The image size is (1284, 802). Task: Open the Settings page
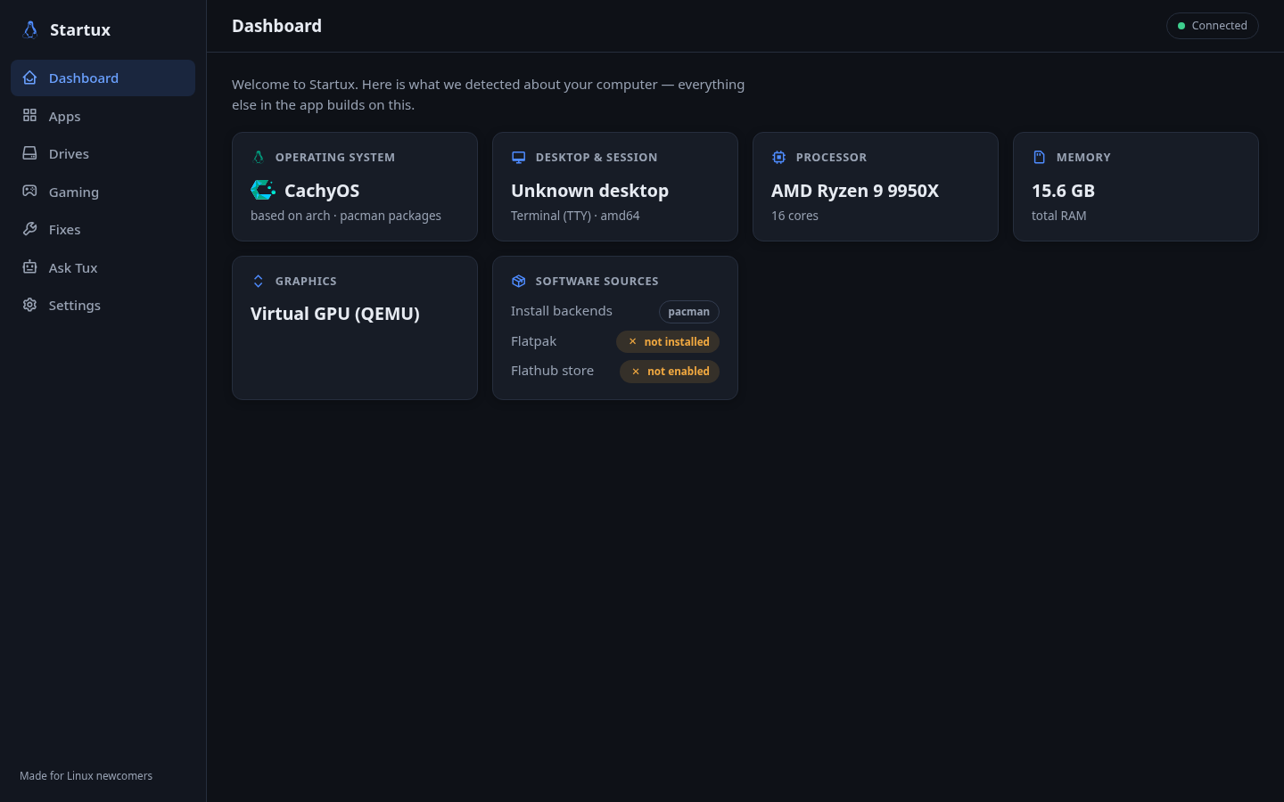click(x=103, y=305)
